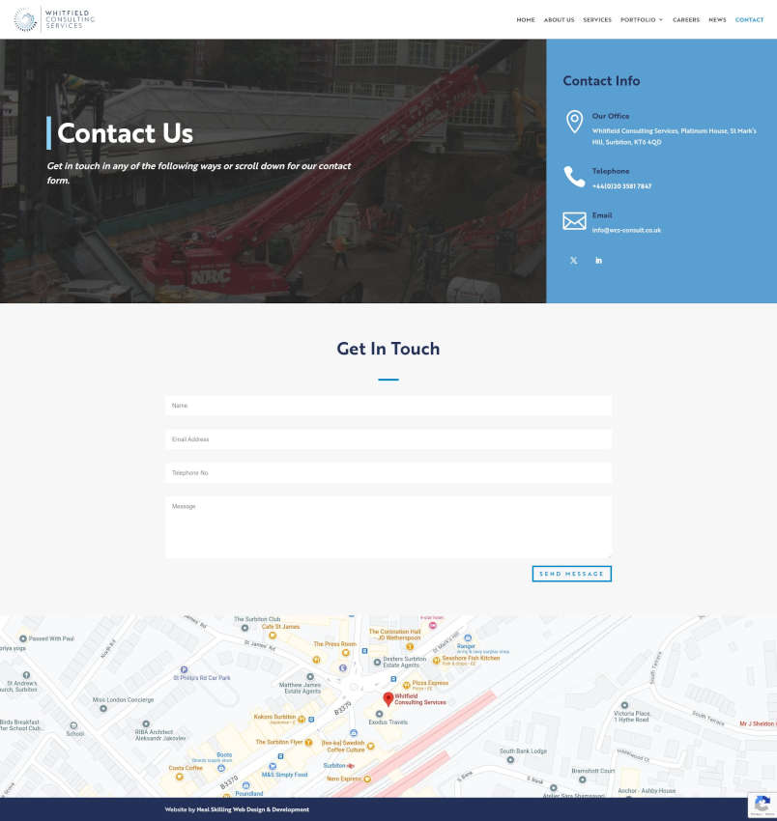777x821 pixels.
Task: Open the About Us page
Action: pos(559,20)
